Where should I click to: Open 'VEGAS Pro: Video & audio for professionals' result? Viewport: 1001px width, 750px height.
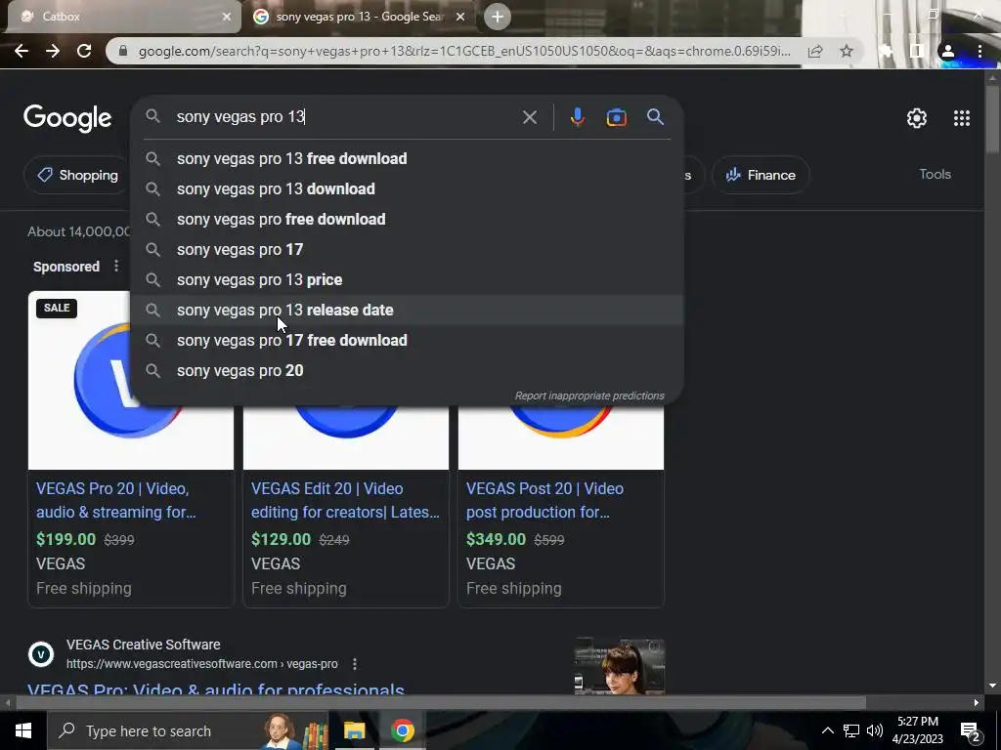pos(216,690)
